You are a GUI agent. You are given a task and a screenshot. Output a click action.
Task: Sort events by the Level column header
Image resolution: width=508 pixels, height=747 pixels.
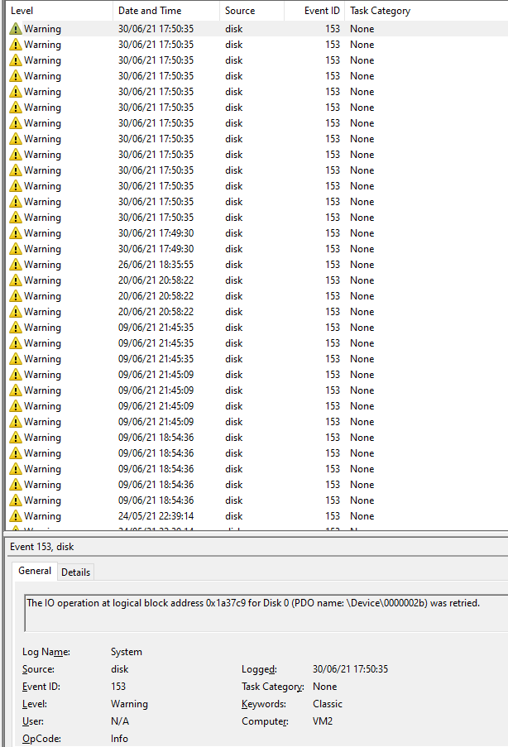coord(60,11)
